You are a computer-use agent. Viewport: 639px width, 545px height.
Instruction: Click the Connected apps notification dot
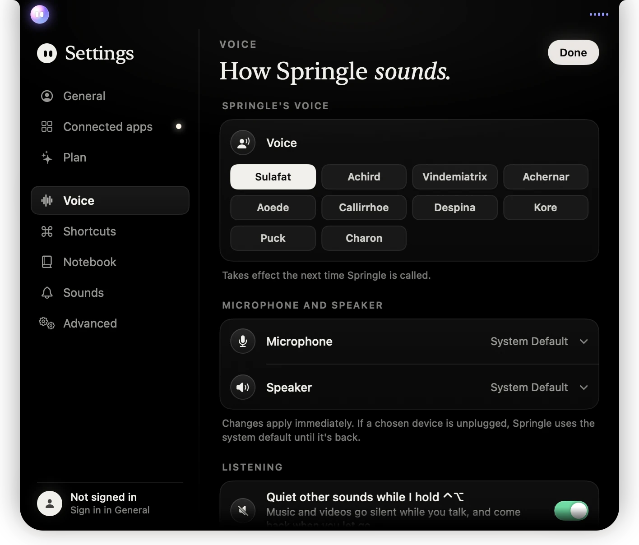179,126
